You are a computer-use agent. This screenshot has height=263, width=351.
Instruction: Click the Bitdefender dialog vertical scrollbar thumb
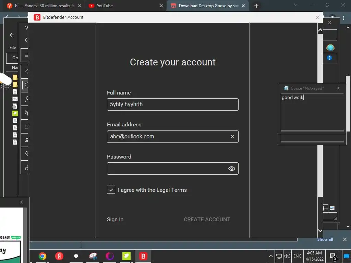pyautogui.click(x=320, y=115)
